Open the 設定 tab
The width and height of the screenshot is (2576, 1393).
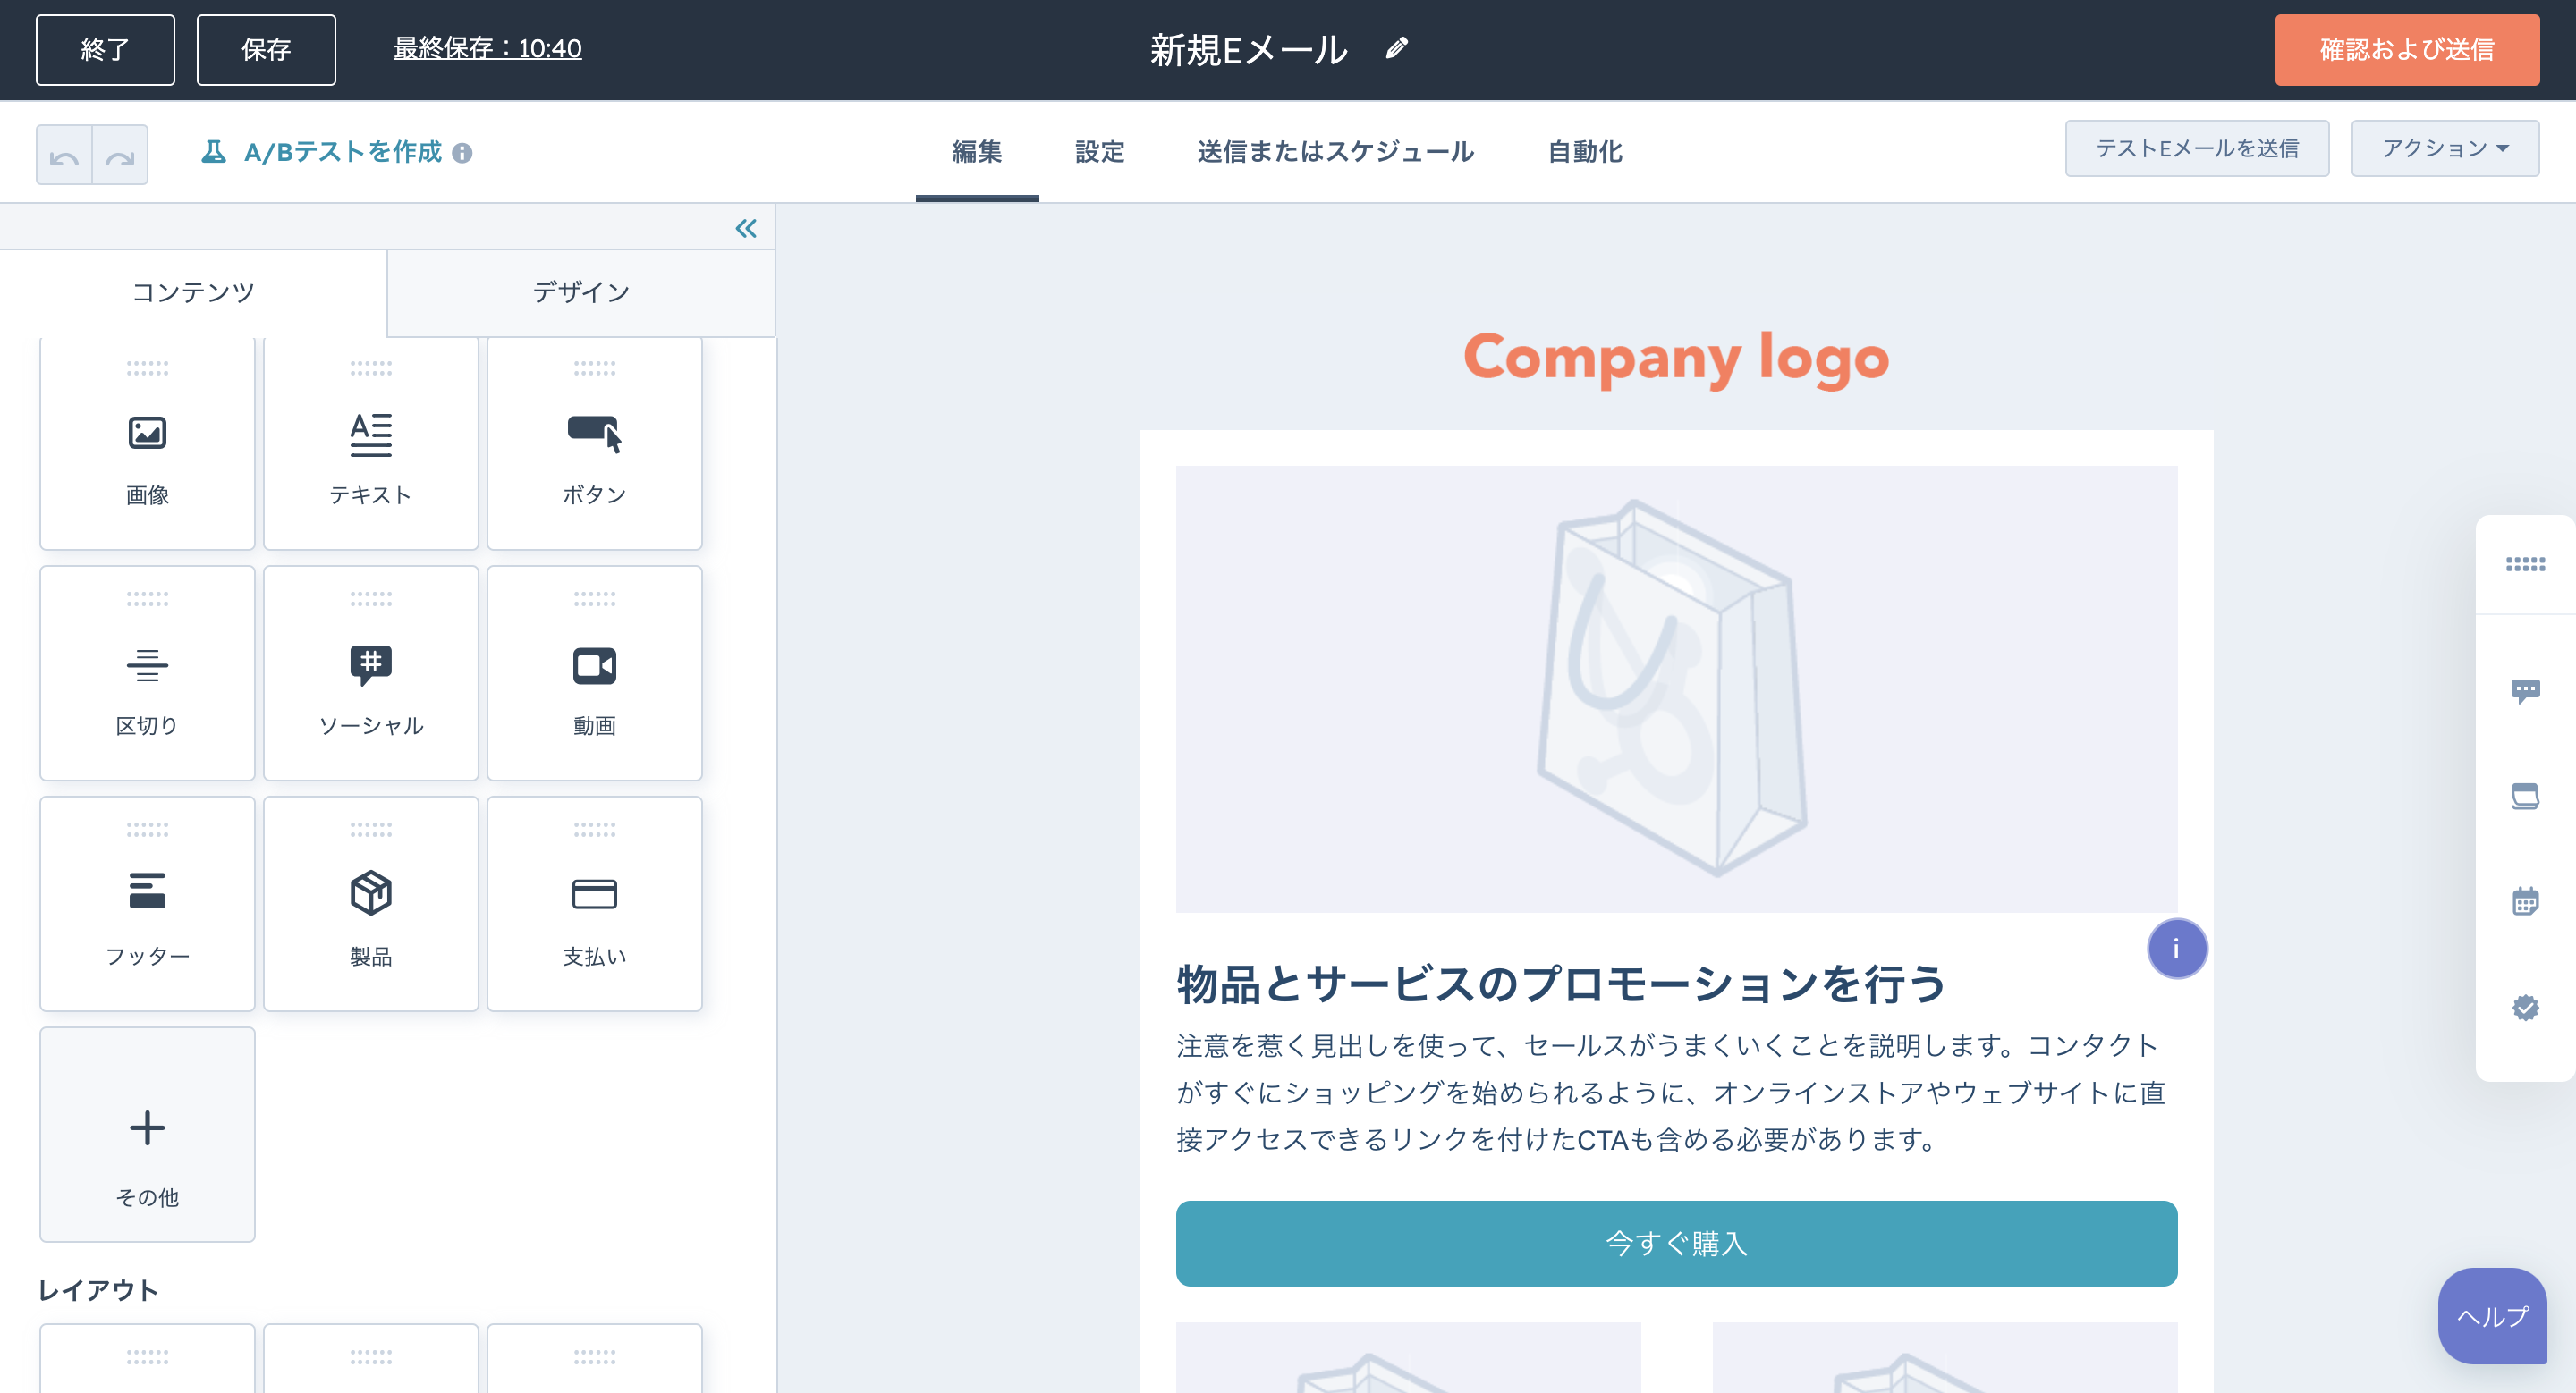1100,152
